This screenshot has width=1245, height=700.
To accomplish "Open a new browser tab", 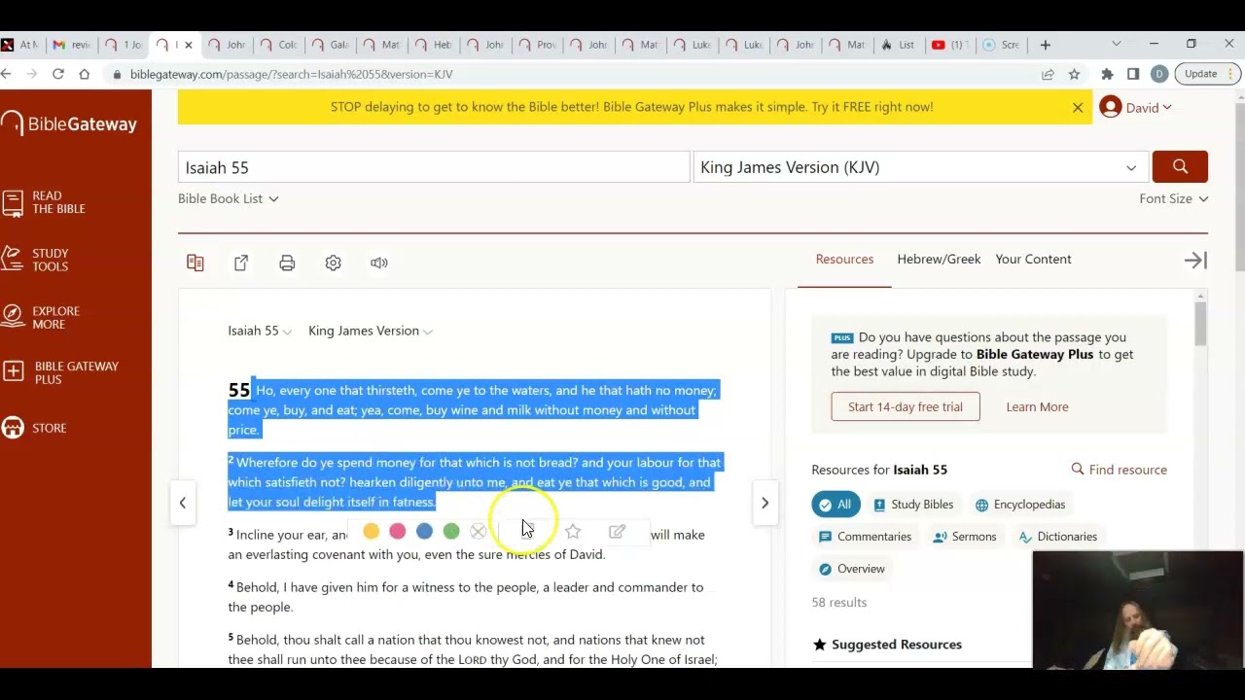I will 1046,45.
